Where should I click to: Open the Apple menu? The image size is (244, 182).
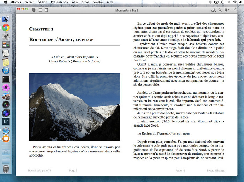click(x=6, y=2)
